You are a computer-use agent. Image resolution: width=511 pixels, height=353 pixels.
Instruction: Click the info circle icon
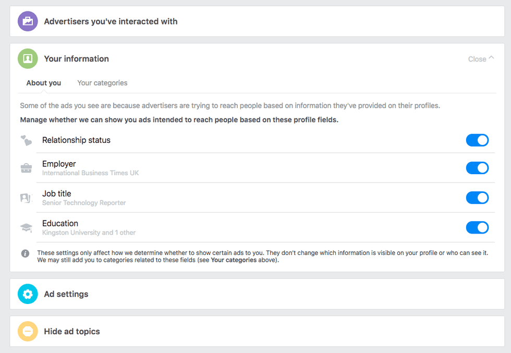coord(25,253)
